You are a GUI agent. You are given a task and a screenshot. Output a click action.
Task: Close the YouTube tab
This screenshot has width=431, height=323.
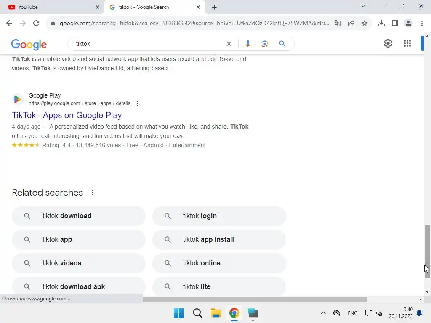point(98,7)
